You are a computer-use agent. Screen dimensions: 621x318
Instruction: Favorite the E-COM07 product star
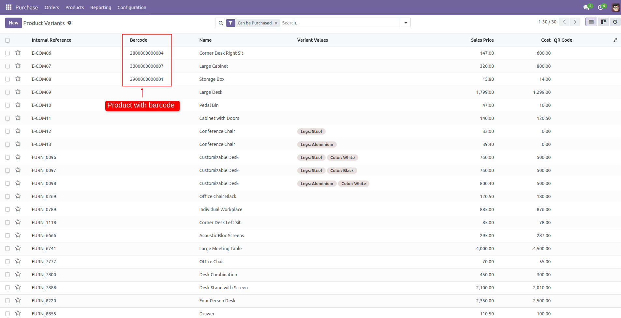click(x=18, y=66)
